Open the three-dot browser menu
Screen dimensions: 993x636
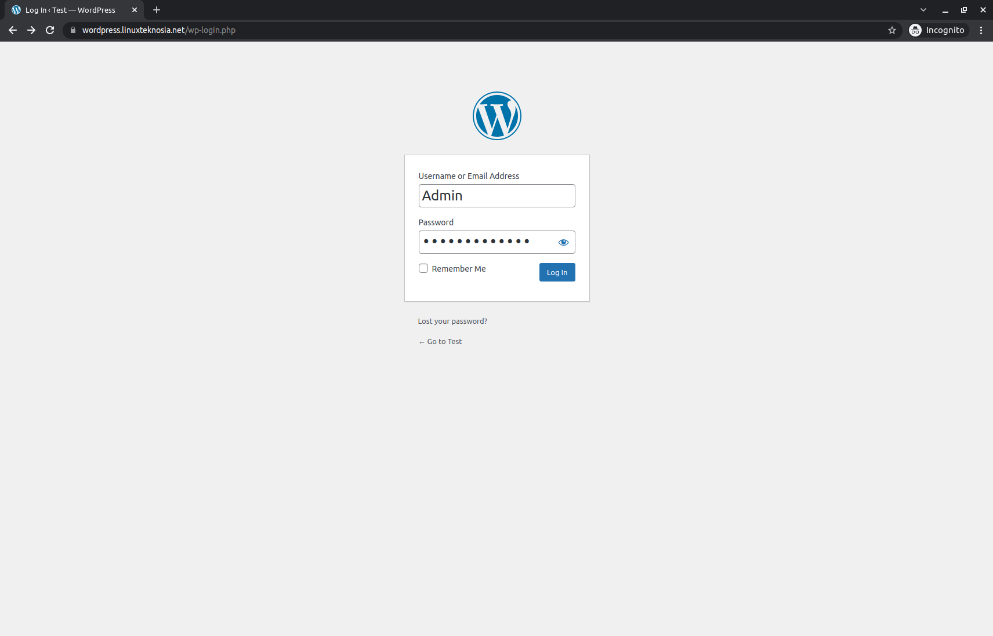tap(981, 30)
